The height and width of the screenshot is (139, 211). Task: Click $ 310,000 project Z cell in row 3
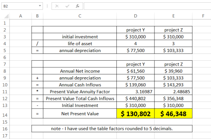click(173, 37)
